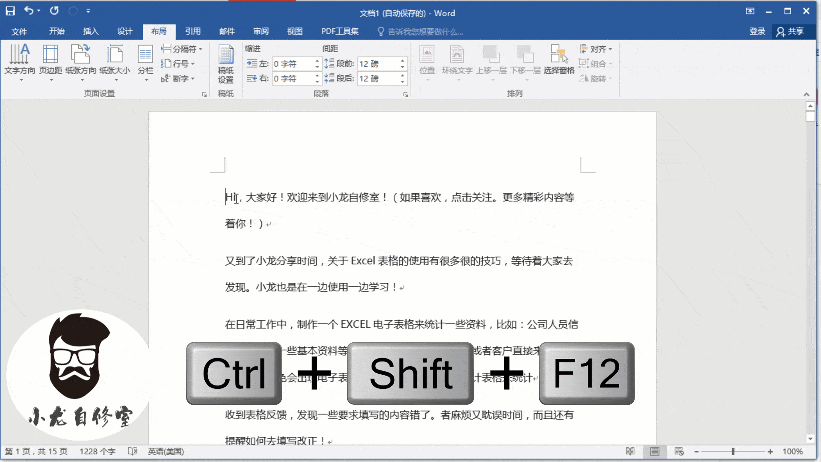821x462 pixels.
Task: Click the vertical scrollbar down arrow
Action: 810,438
